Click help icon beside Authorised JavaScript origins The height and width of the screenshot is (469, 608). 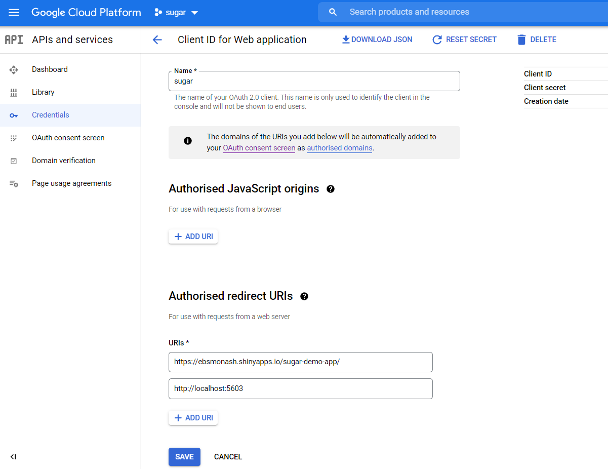(x=331, y=189)
